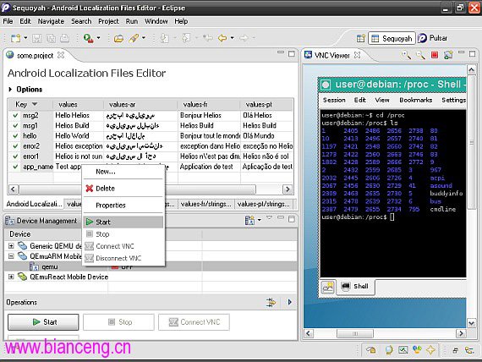
Task: Click the Key column sort arrow
Action: pos(35,104)
